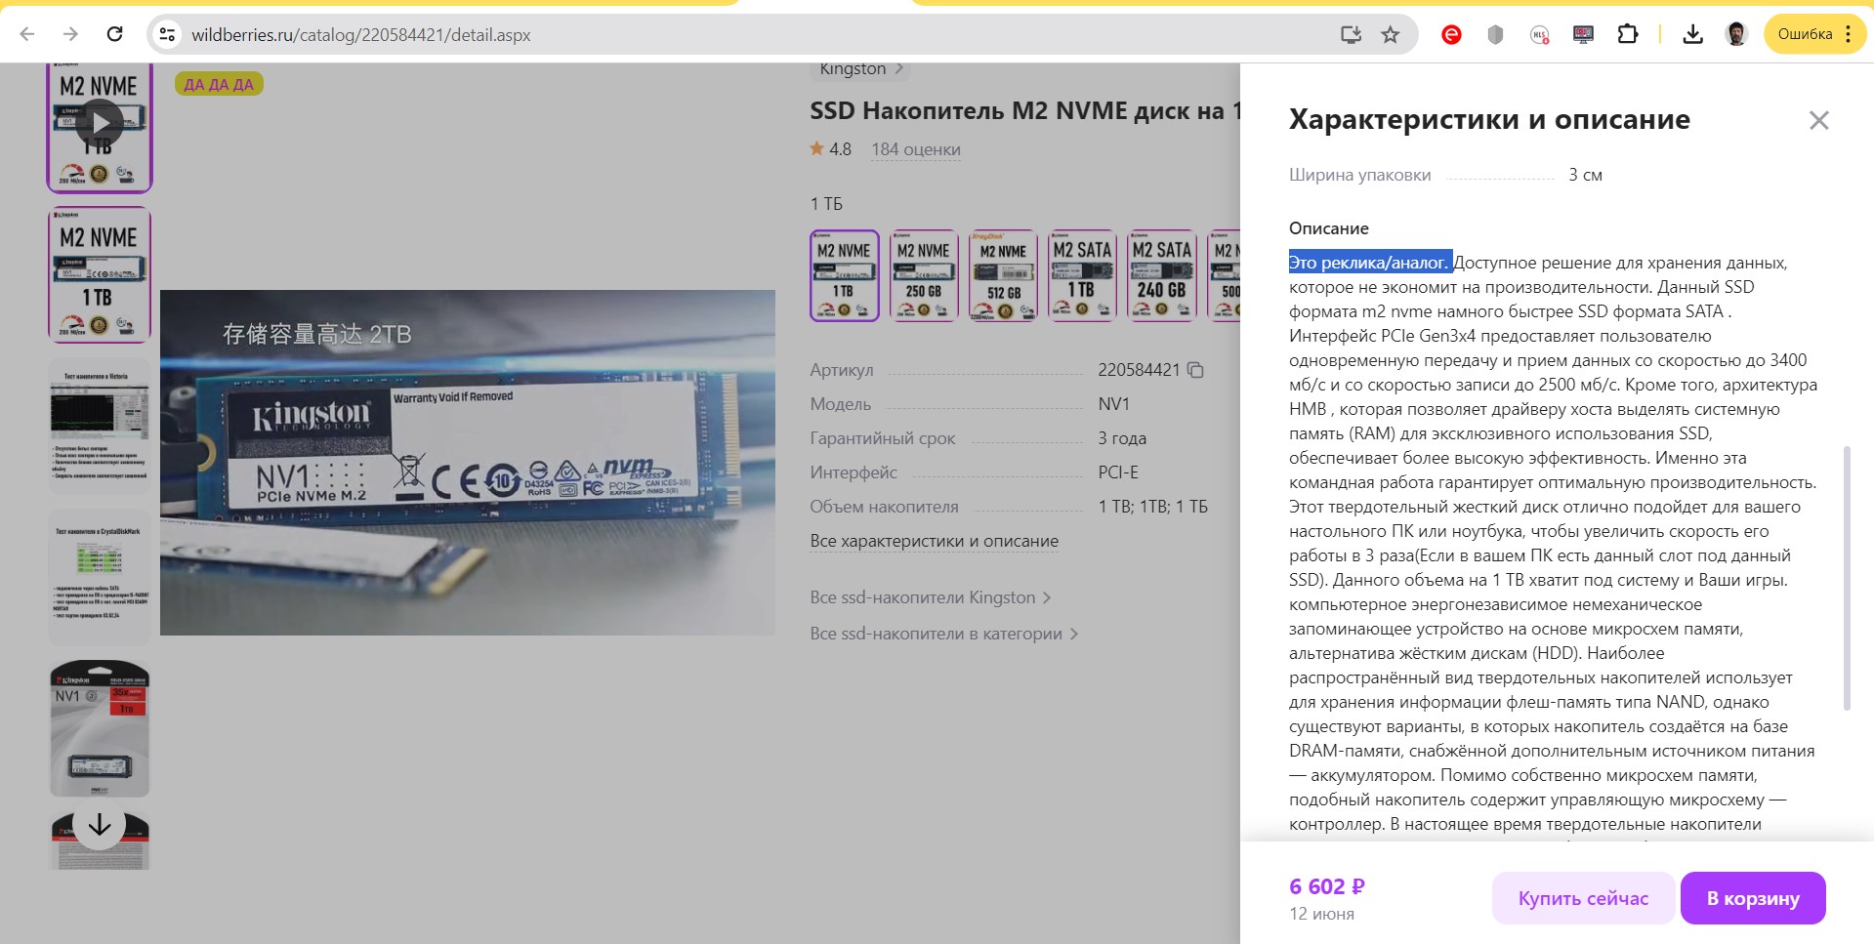Choose the M2 NVME 1 TB variant
The height and width of the screenshot is (944, 1874).
coord(844,275)
